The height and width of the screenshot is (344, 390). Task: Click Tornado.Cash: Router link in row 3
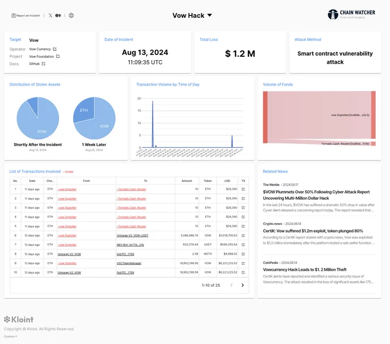[x=131, y=208]
